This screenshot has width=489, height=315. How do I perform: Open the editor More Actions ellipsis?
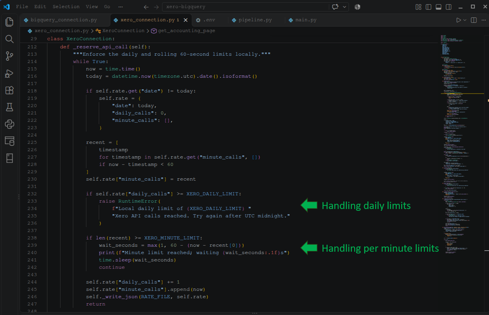click(x=483, y=20)
